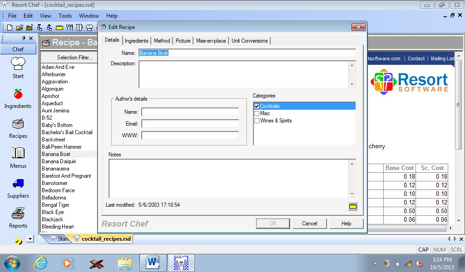The height and width of the screenshot is (272, 465).
Task: Click the system tray clock
Action: 442,263
